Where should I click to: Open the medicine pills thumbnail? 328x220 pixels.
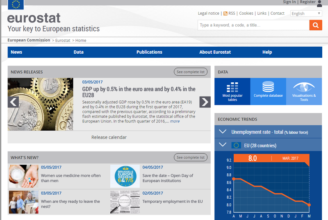23,176
